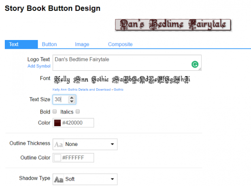Increase Text Size with the up arrow
Image resolution: width=251 pixels, height=186 pixels.
click(72, 97)
